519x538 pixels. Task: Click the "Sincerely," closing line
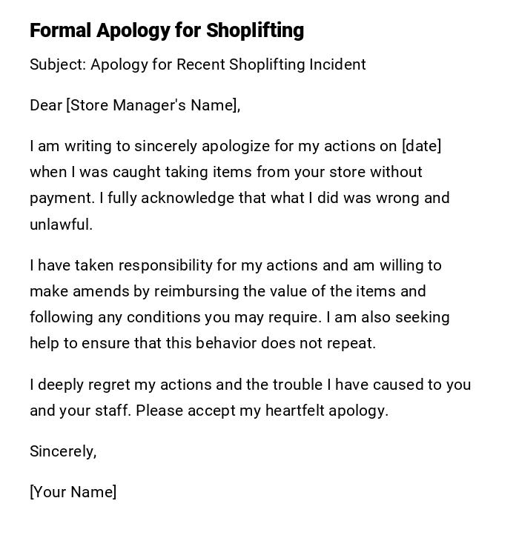click(x=63, y=451)
